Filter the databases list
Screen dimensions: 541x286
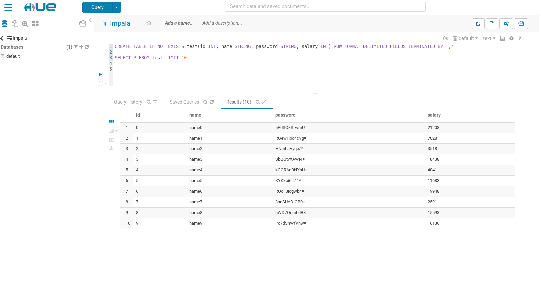76,47
